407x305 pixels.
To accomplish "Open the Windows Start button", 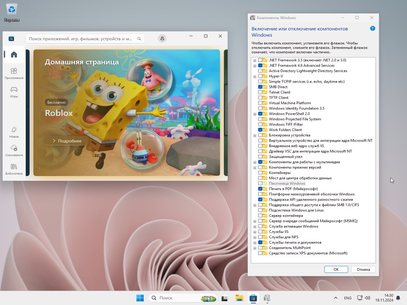I will (x=140, y=298).
